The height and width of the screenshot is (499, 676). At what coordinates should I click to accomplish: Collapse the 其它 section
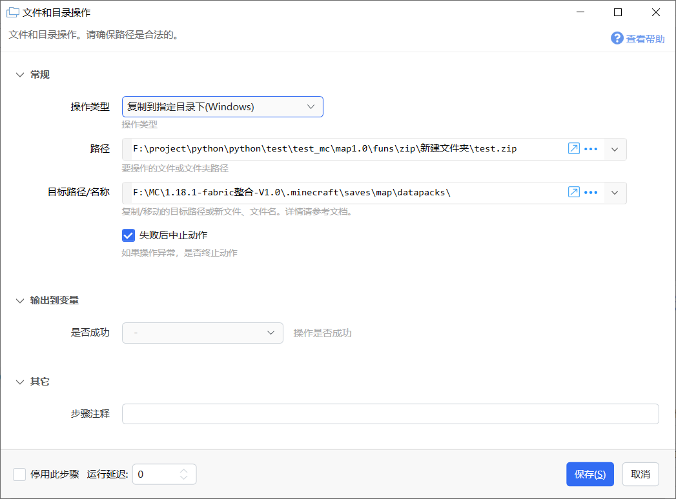(20, 382)
